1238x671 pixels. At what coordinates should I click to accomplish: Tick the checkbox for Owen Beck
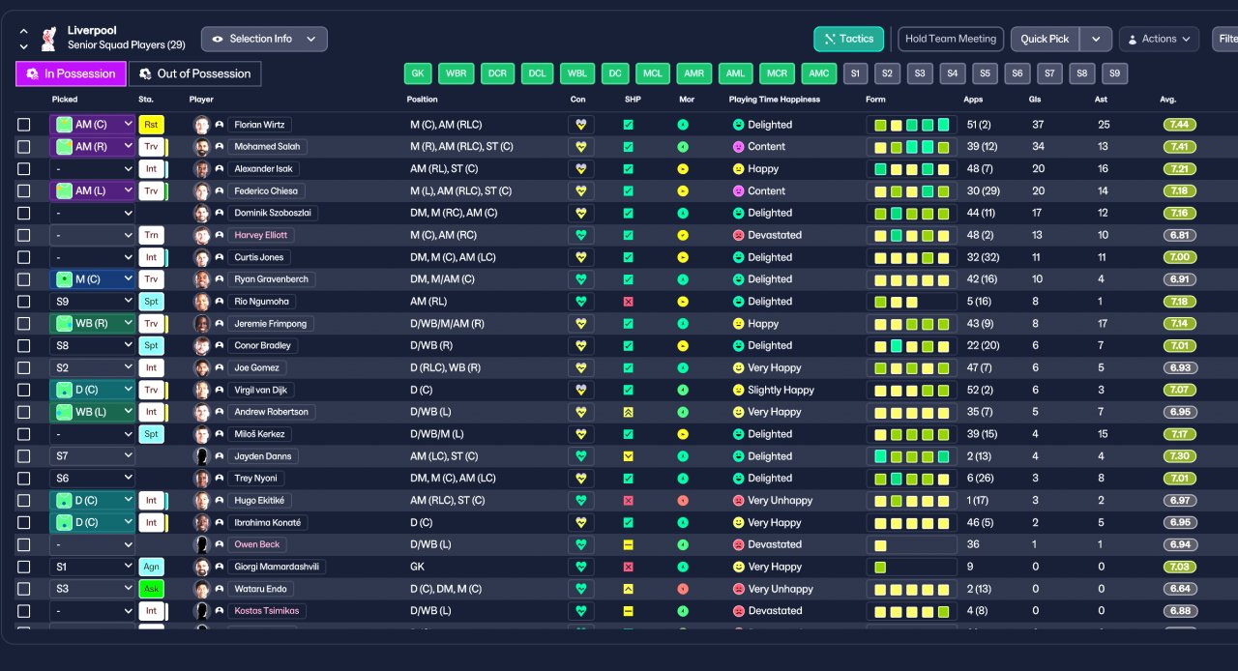[x=24, y=544]
